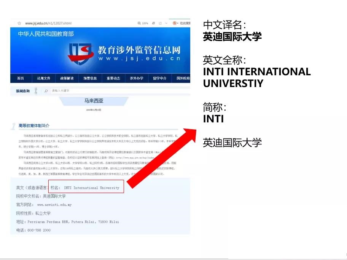This screenshot has height=260, width=347.
Task: Click the publication date under 马来西亚
Action: [94, 109]
